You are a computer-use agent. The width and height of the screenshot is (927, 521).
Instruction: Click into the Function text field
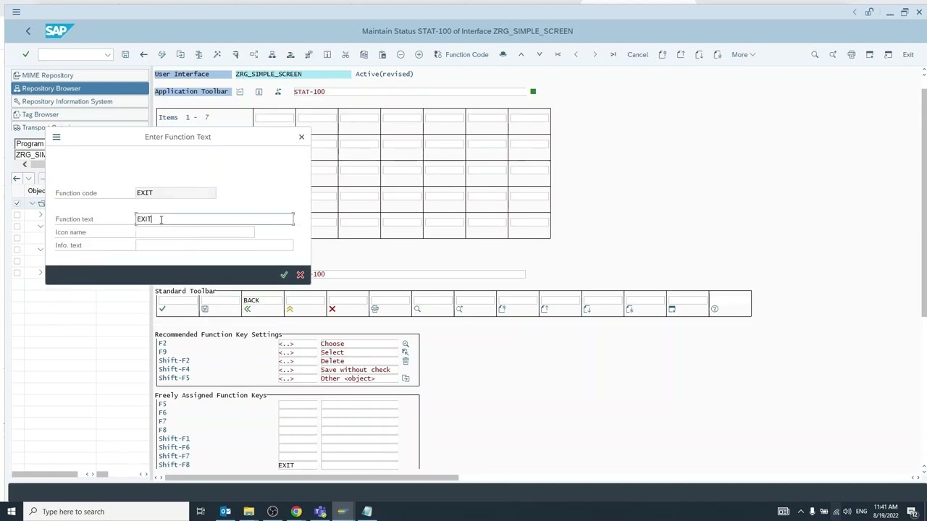tap(214, 219)
